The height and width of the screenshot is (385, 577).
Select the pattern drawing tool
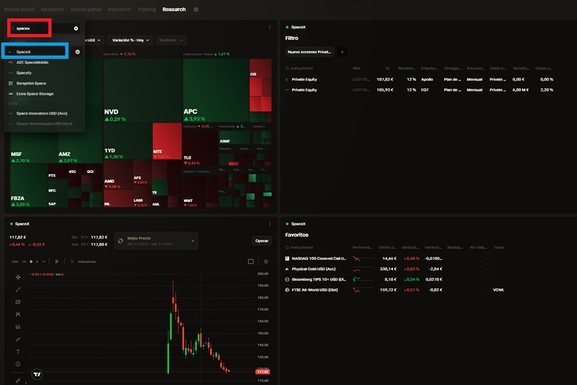[x=18, y=314]
